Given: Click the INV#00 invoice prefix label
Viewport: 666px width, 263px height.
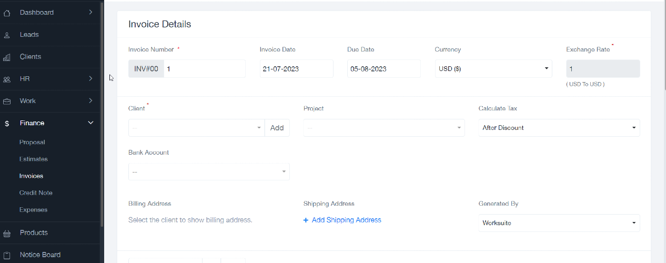Looking at the screenshot, I should pyautogui.click(x=146, y=69).
